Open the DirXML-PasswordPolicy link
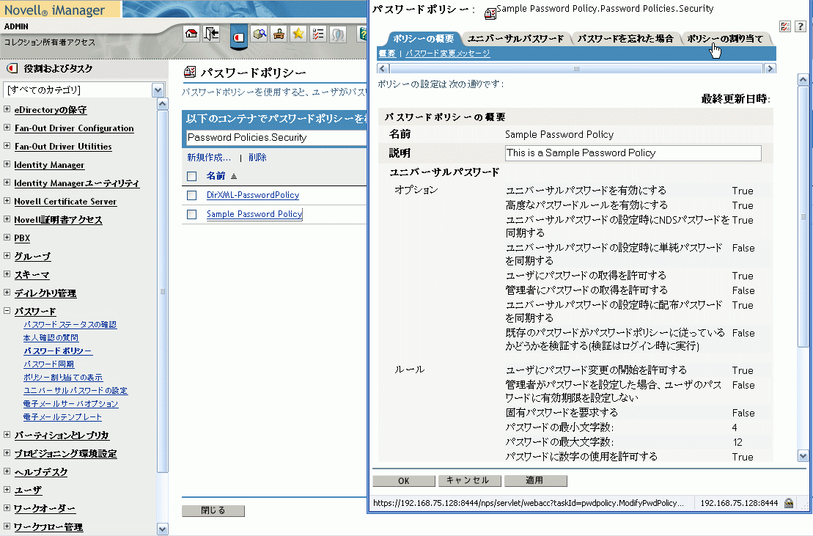The height and width of the screenshot is (536, 813). point(253,195)
